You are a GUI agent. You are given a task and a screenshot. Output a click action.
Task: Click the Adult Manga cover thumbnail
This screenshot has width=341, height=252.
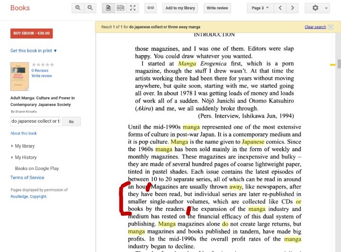[x=19, y=76]
